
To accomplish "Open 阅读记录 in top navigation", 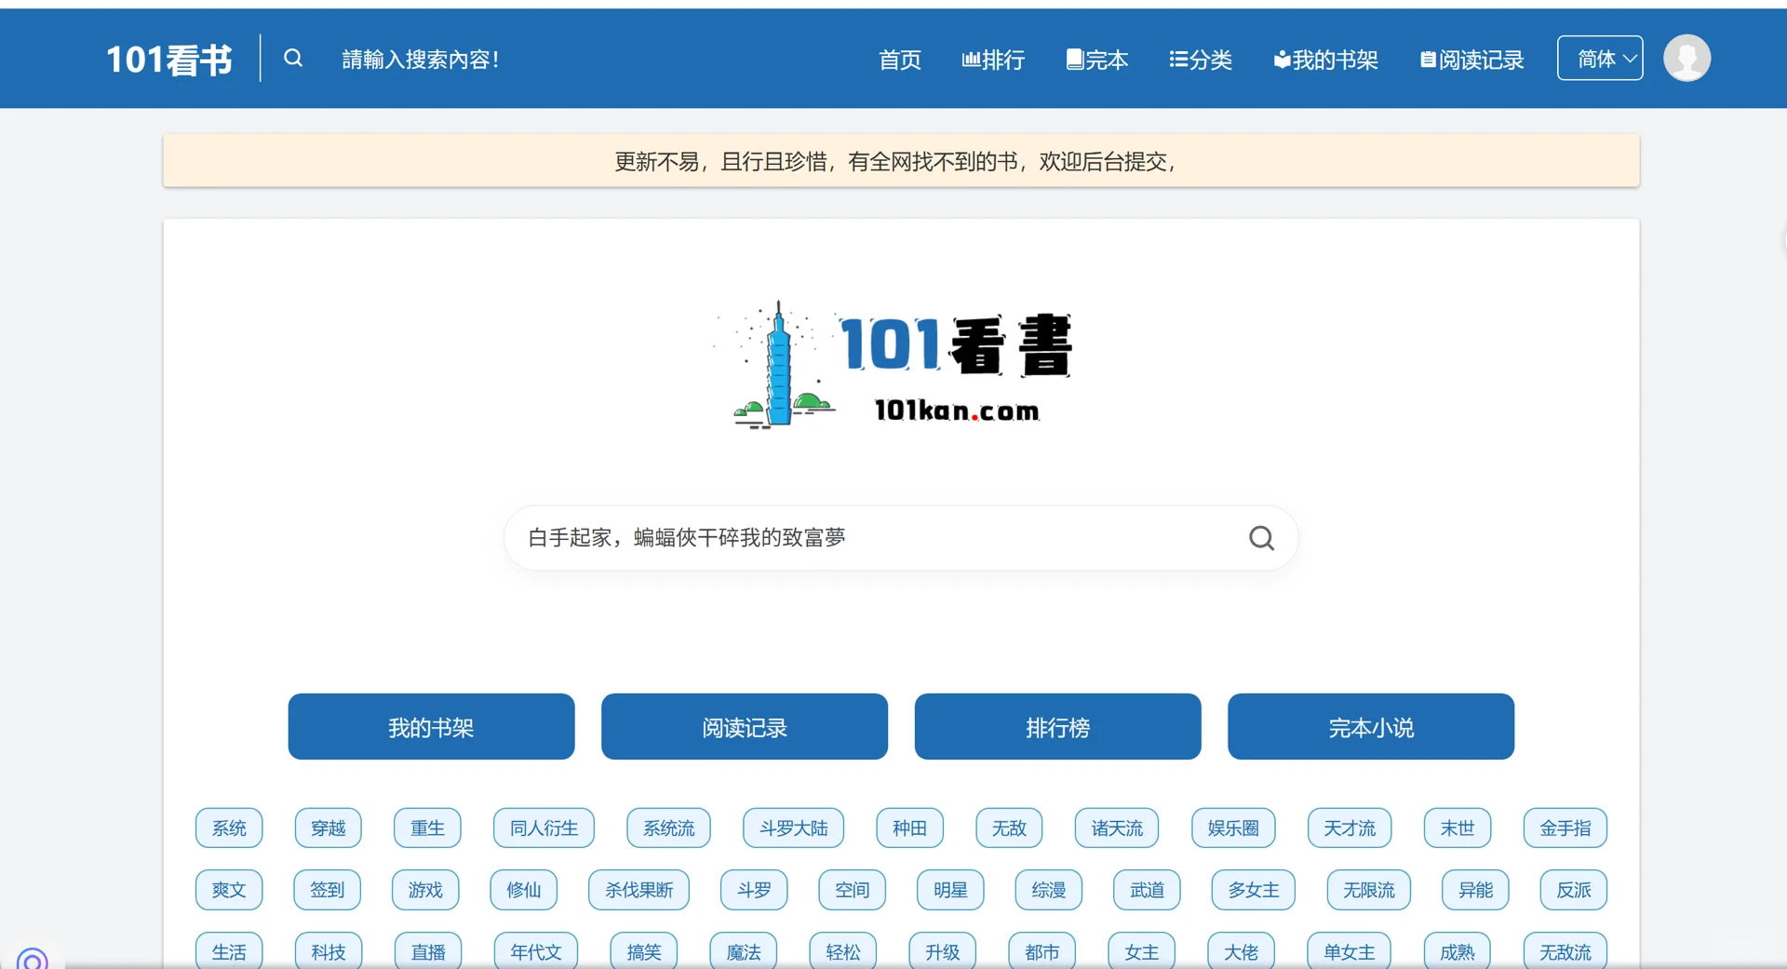I will point(1471,61).
